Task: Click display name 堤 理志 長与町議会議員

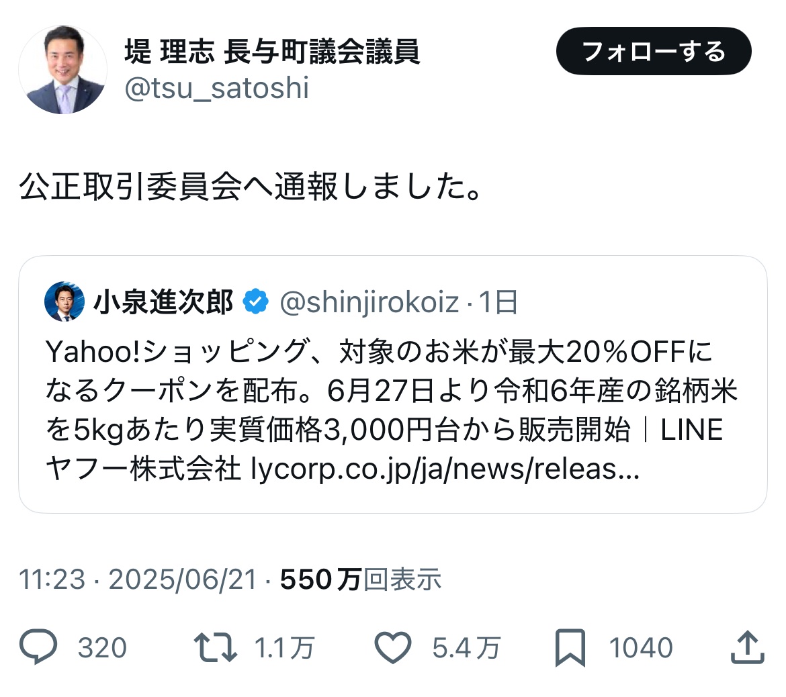Action: click(272, 52)
